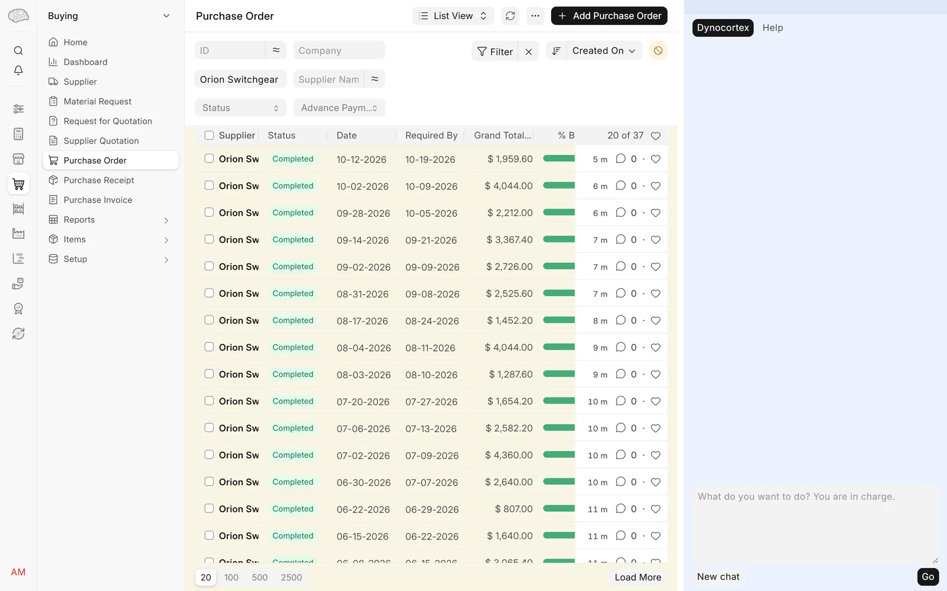The height and width of the screenshot is (591, 947).
Task: Click the refresh list icon
Action: [x=510, y=16]
